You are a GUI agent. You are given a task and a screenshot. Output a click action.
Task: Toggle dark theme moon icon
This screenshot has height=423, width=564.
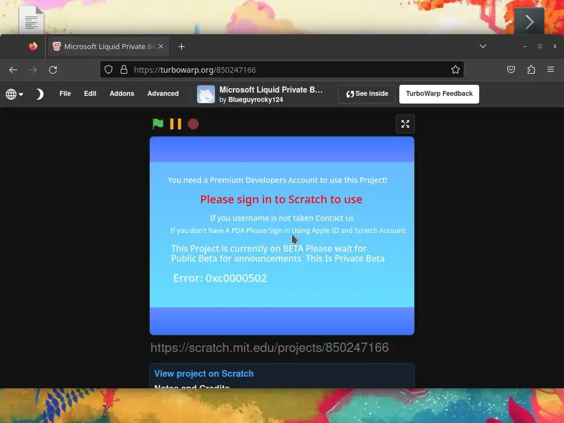40,94
